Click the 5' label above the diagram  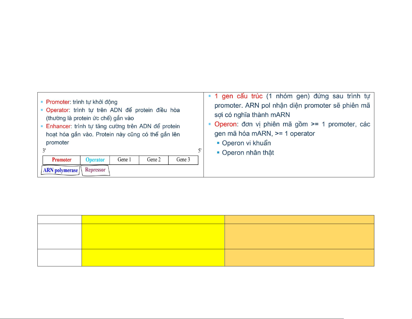point(199,151)
